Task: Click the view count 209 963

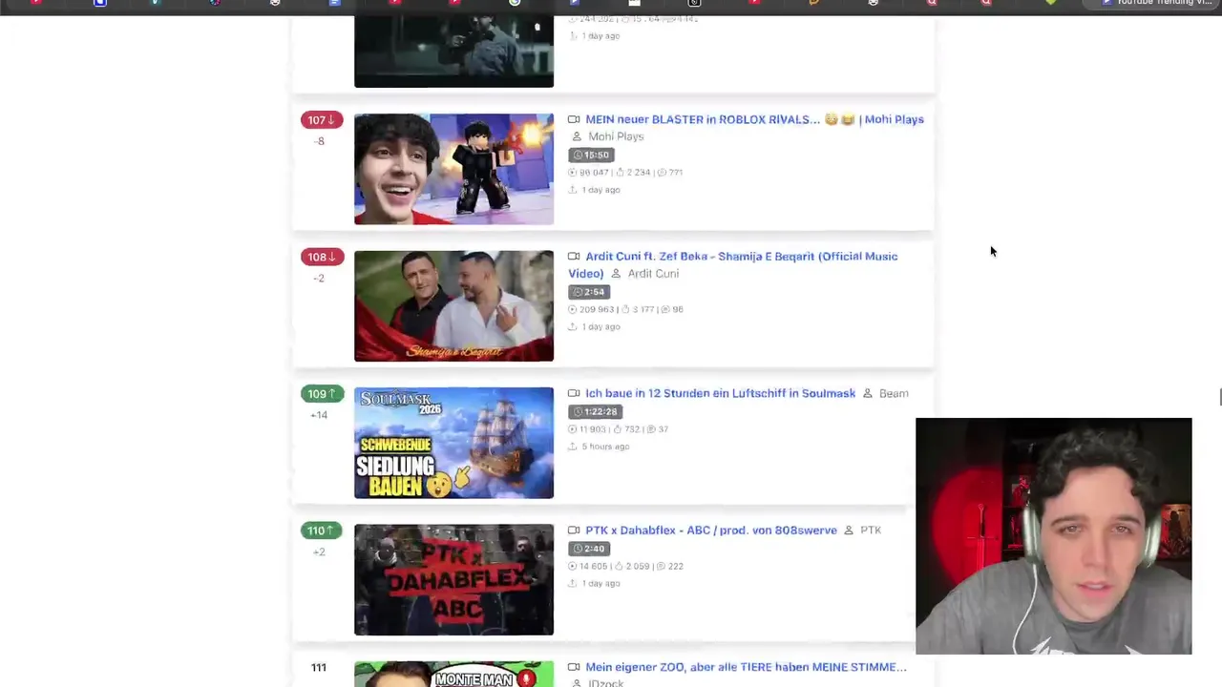Action: coord(597,309)
